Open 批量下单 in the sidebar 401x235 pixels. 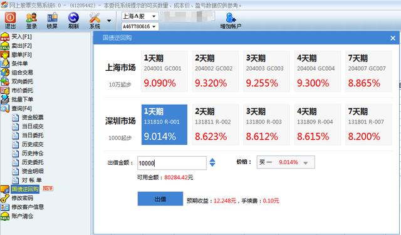tap(23, 100)
